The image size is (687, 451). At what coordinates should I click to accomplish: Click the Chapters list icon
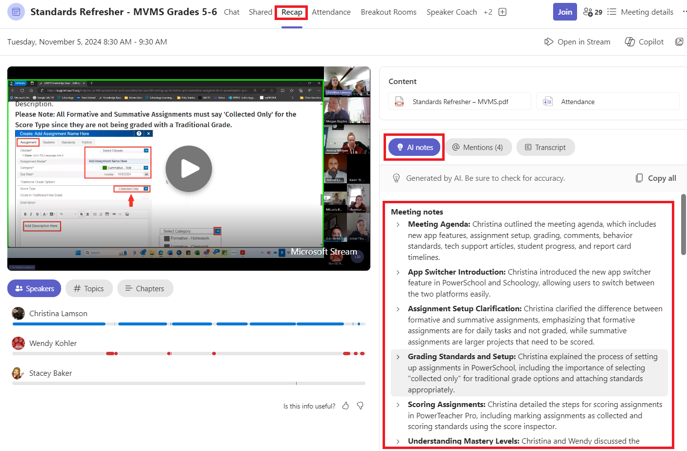[x=129, y=288]
